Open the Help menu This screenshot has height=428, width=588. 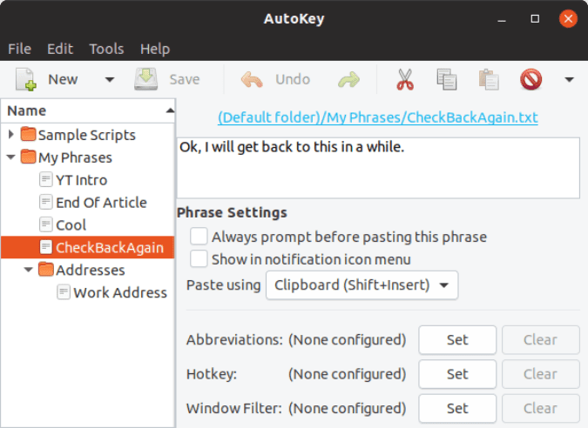(x=155, y=49)
